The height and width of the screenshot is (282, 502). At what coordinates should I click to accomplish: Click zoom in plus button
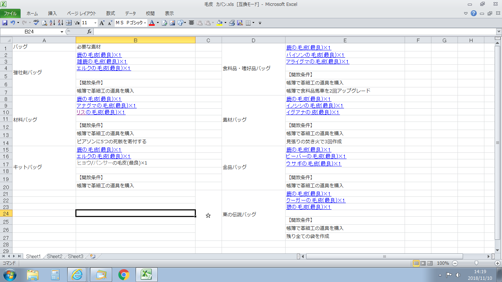coord(498,263)
